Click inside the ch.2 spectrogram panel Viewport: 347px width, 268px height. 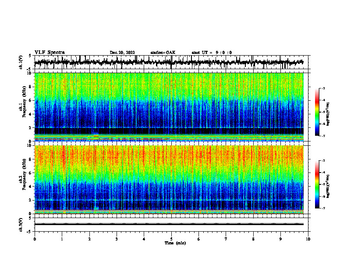(169, 180)
